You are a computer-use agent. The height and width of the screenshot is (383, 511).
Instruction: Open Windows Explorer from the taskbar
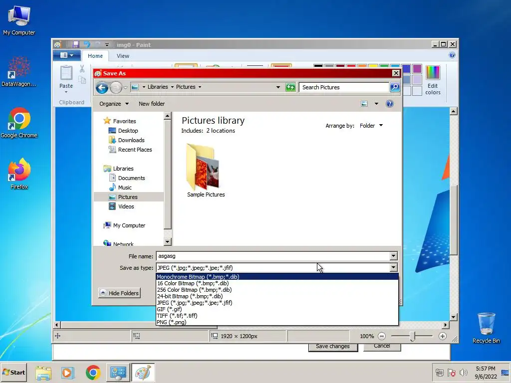tap(43, 372)
